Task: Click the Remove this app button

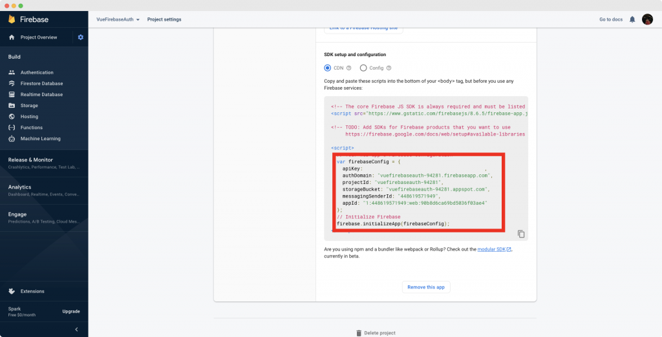Action: point(426,287)
